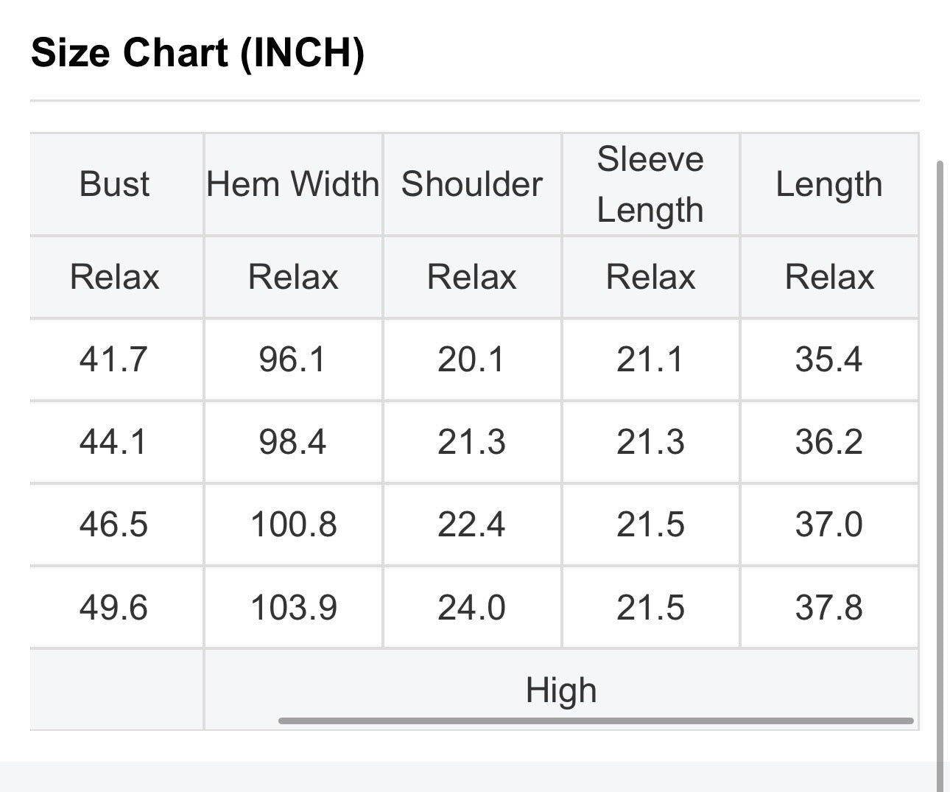This screenshot has width=950, height=792.
Task: Click the length value 37.8
Action: tap(829, 608)
